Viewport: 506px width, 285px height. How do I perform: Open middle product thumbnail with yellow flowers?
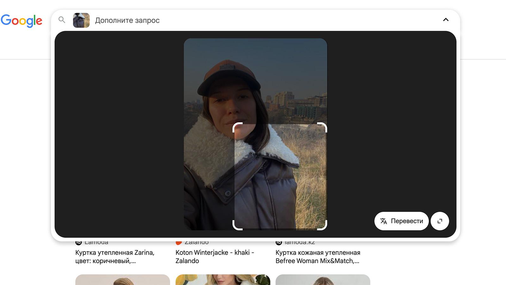coord(223,280)
